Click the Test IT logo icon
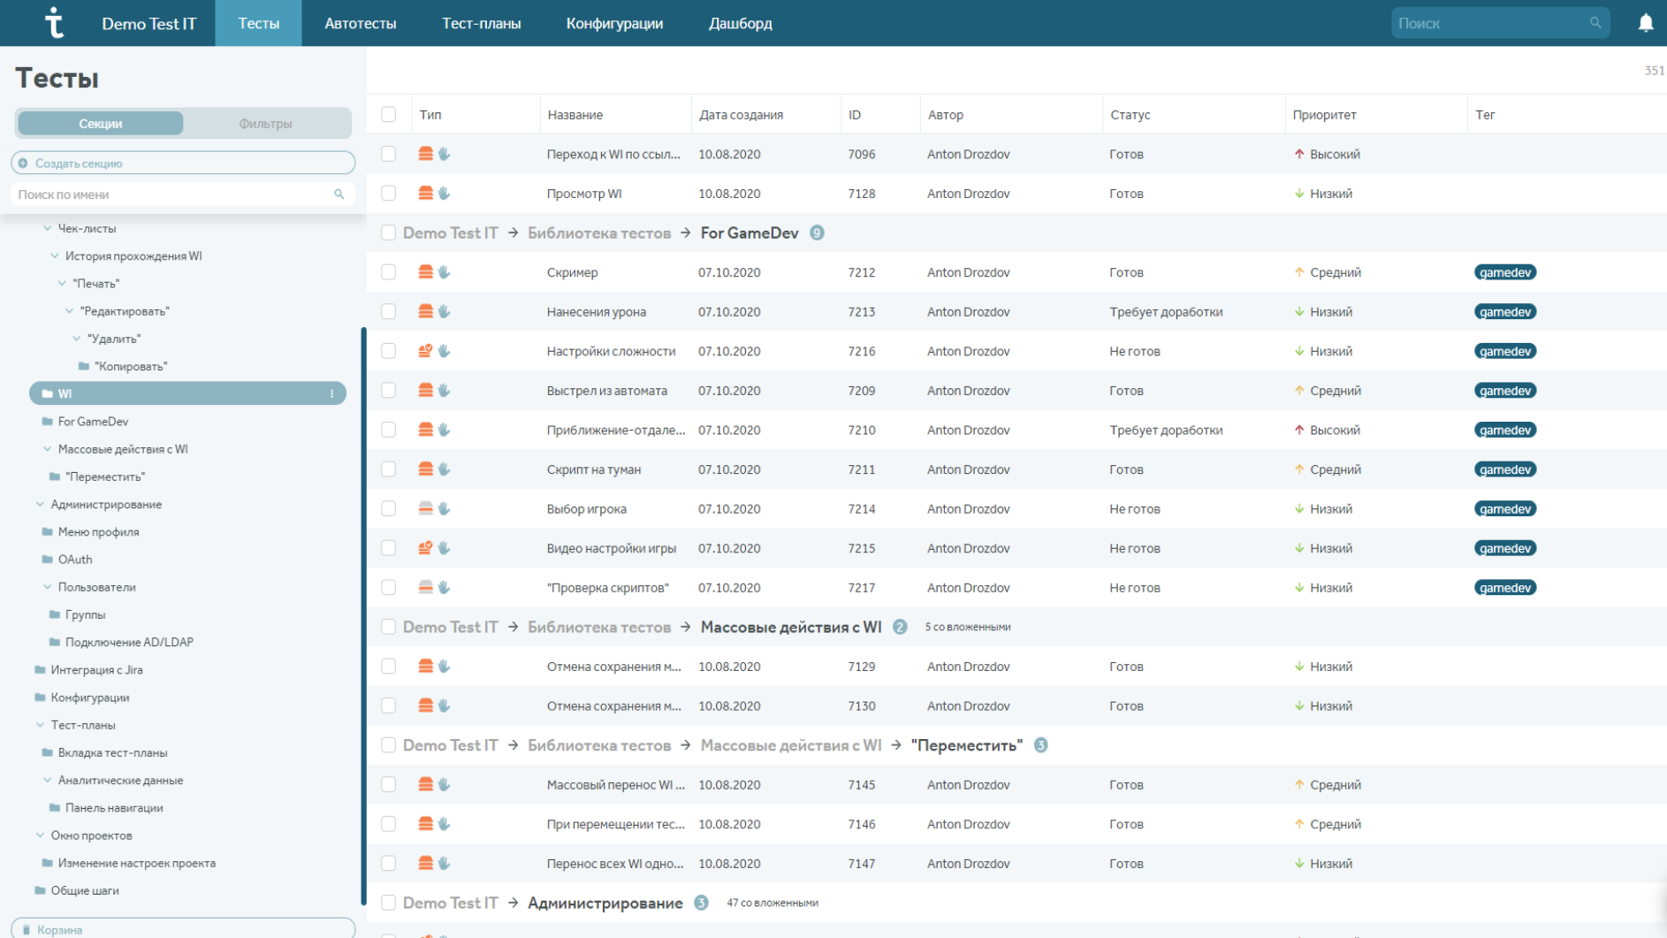The height and width of the screenshot is (938, 1667). 54,23
